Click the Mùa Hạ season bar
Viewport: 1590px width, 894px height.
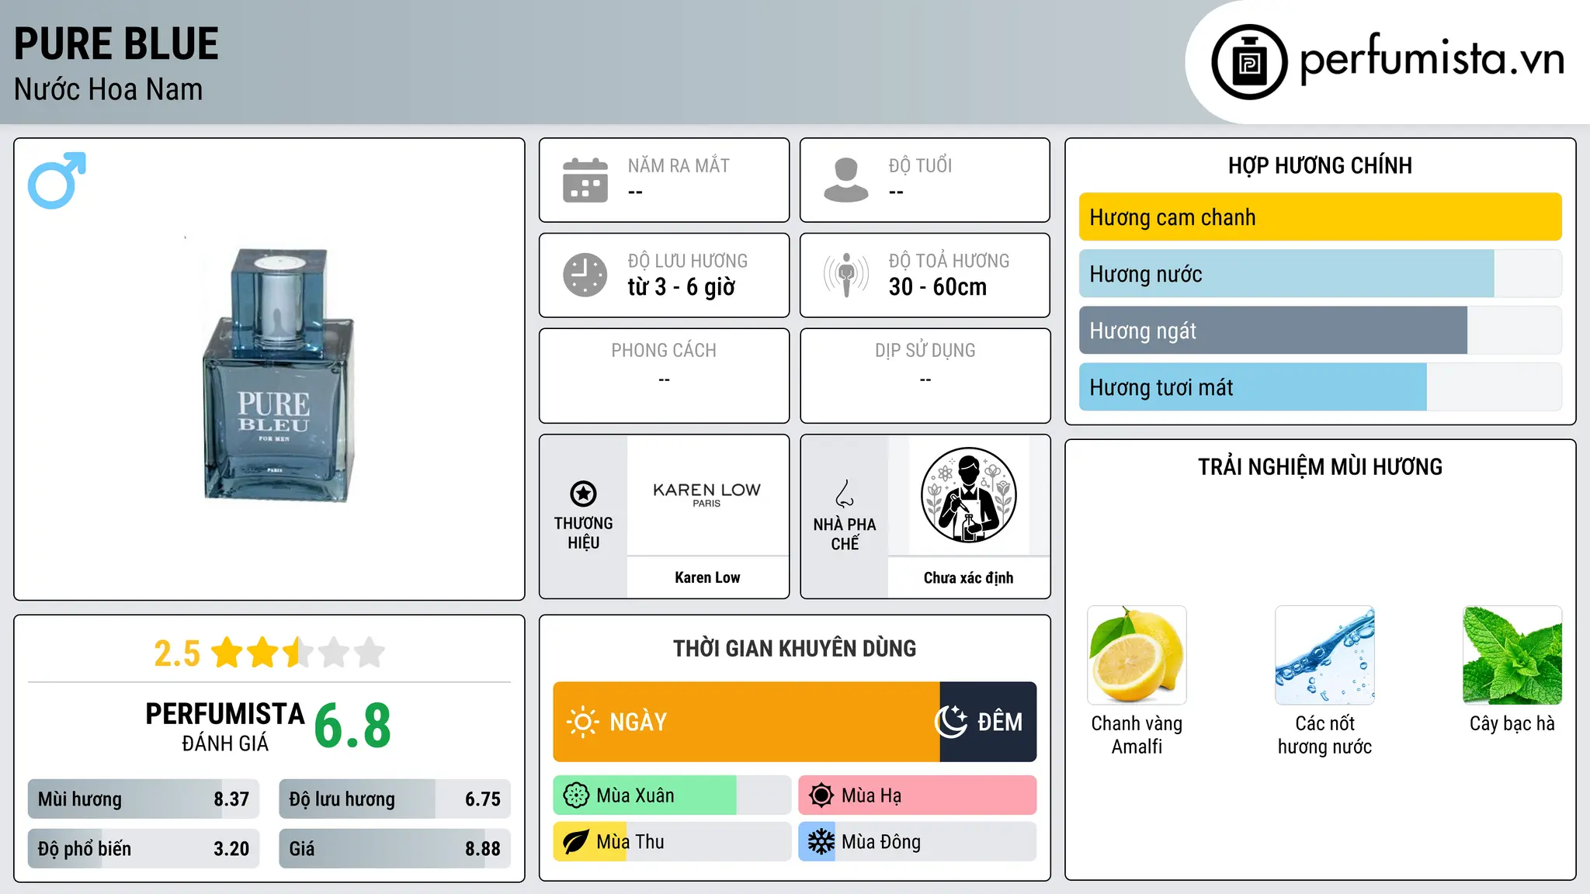917,795
